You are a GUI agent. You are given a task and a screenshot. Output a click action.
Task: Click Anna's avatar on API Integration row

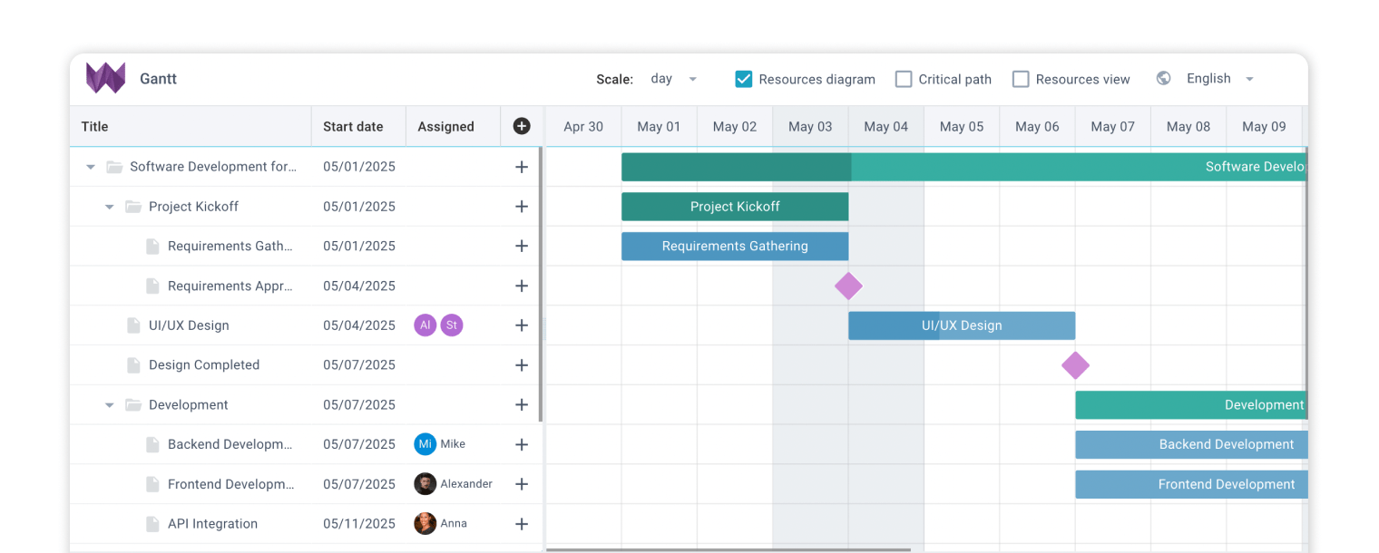(425, 523)
